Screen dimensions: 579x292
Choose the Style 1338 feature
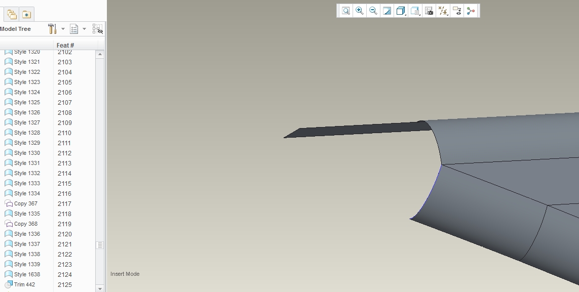pos(27,254)
